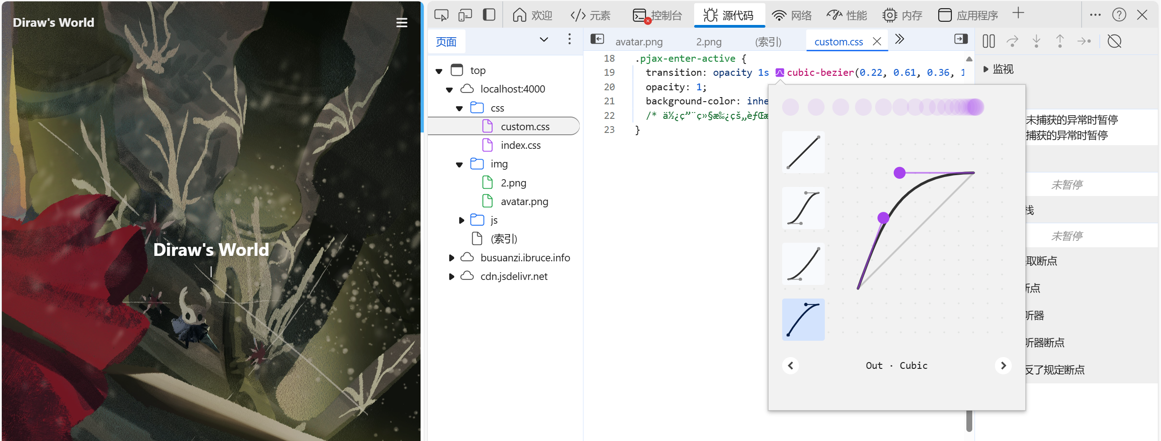Close the custom.css editor tab
Viewport: 1161px width, 441px height.
877,41
